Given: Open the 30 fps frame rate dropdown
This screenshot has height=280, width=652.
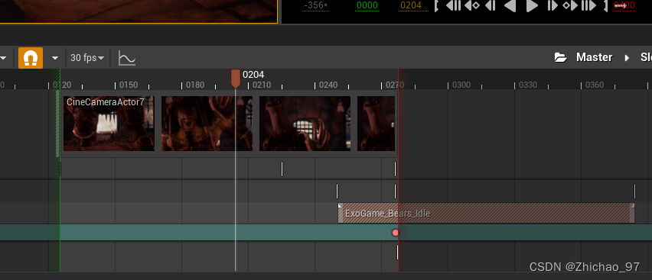Looking at the screenshot, I should [x=87, y=58].
